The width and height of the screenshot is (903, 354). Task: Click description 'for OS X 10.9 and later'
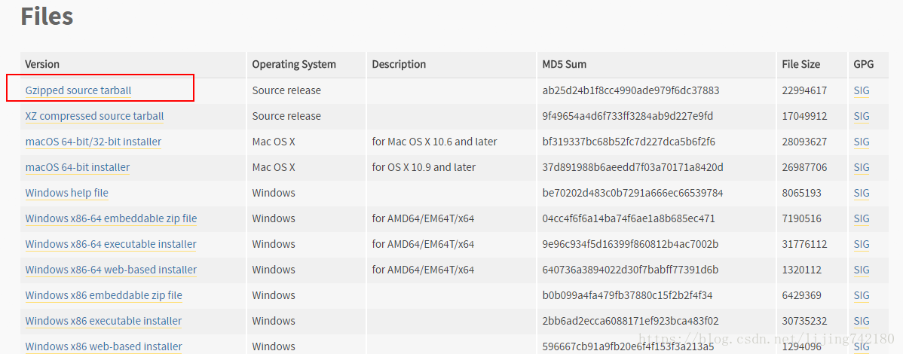point(424,167)
